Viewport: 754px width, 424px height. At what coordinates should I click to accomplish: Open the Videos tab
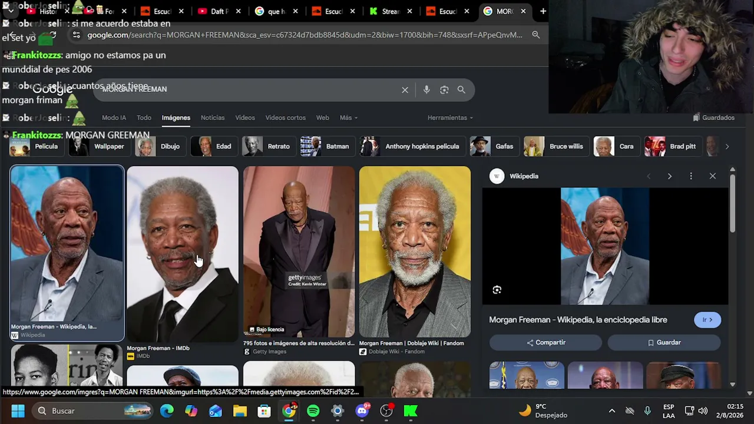[245, 118]
